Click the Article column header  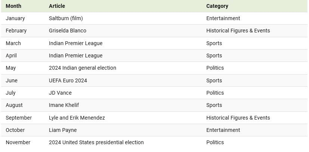[57, 6]
